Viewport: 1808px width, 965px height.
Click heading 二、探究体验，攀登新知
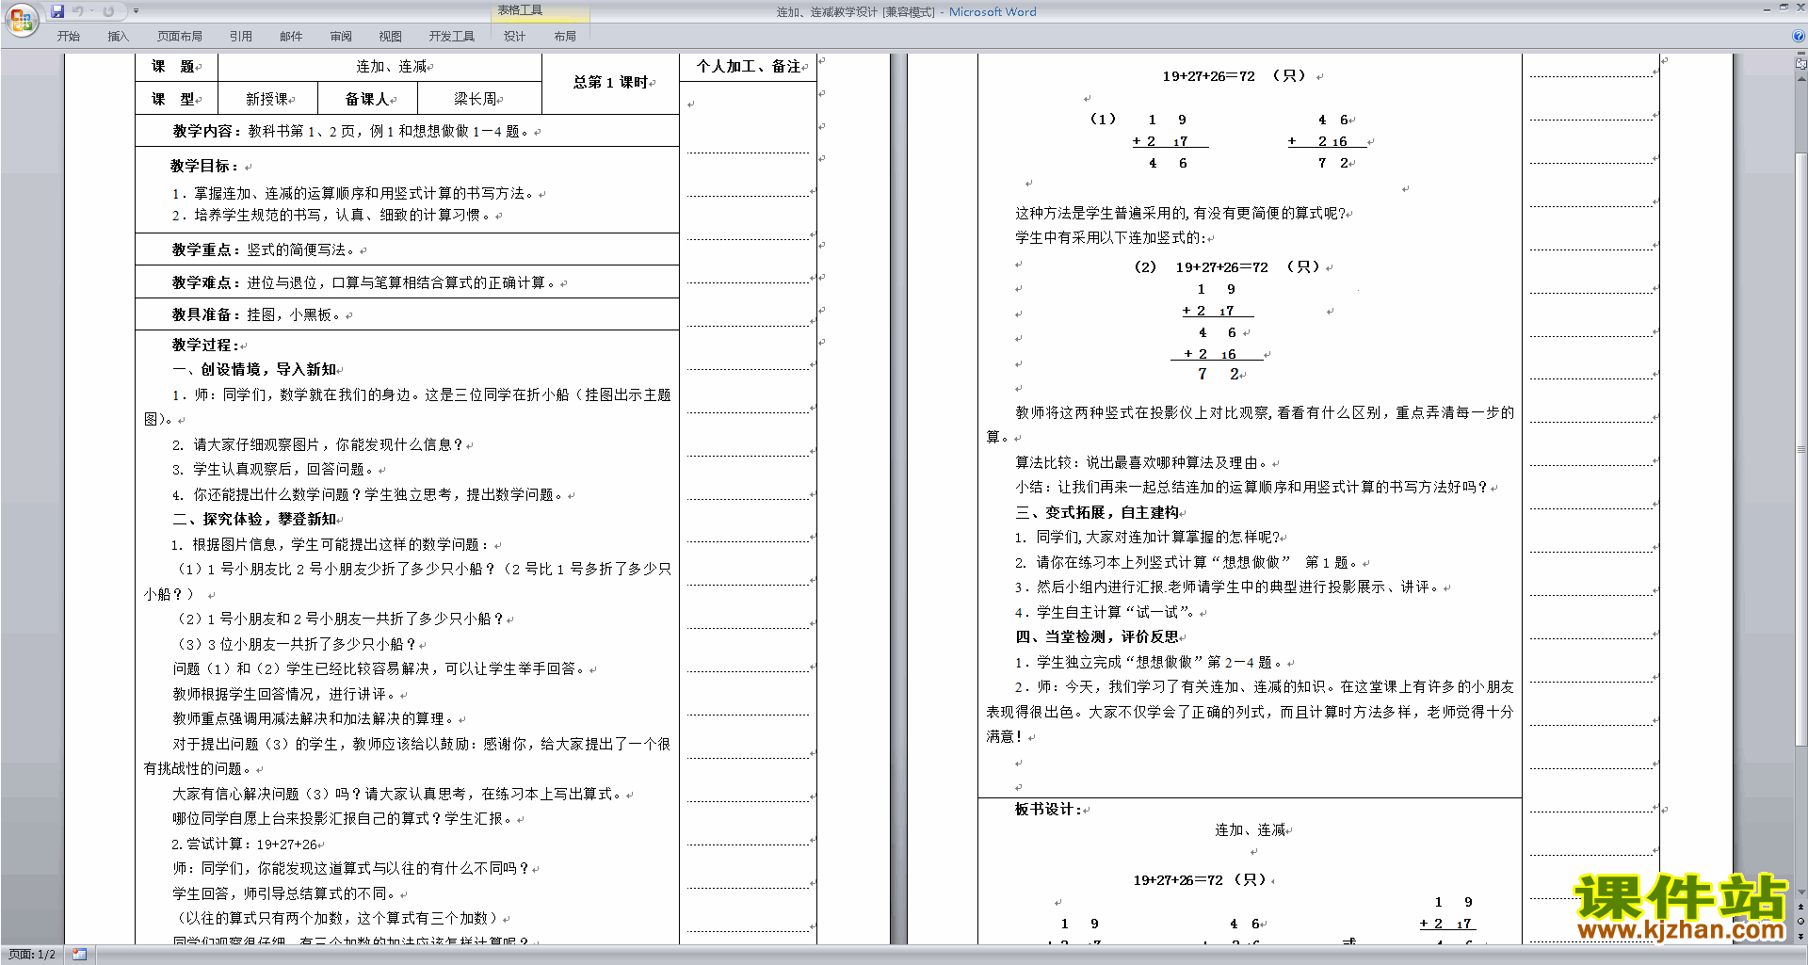tap(254, 519)
